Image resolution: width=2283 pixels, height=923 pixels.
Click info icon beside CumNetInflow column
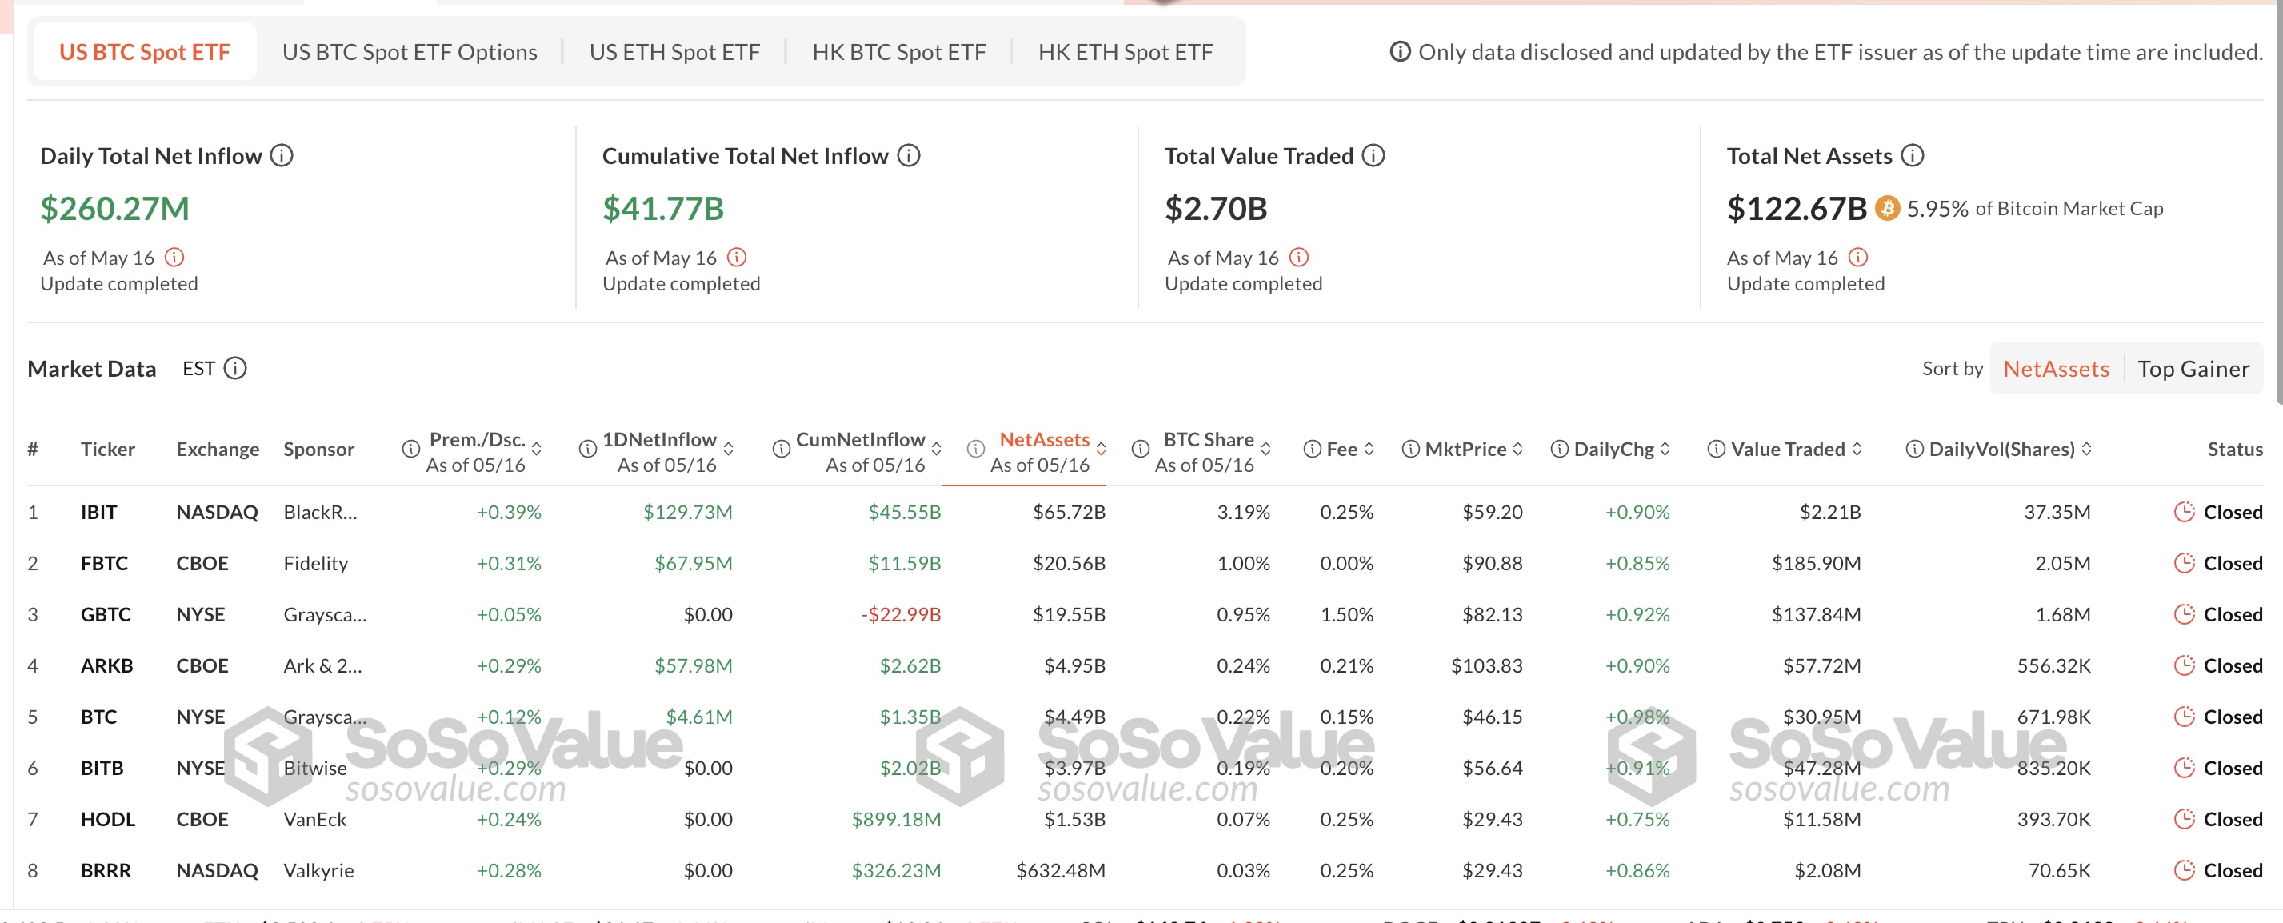click(781, 449)
